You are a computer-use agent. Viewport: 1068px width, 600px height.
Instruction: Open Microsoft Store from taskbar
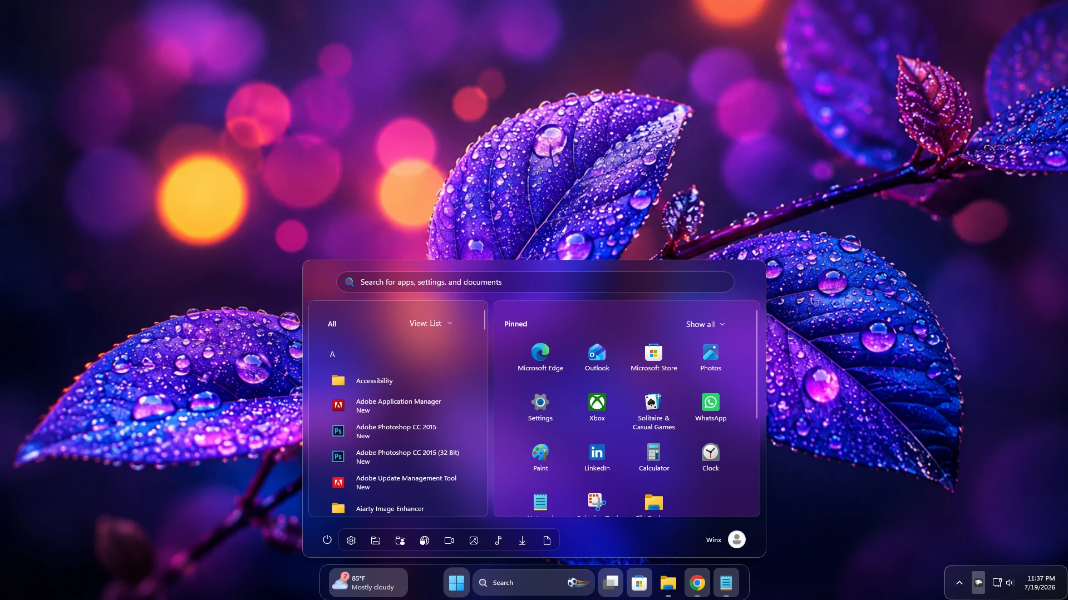coord(639,583)
